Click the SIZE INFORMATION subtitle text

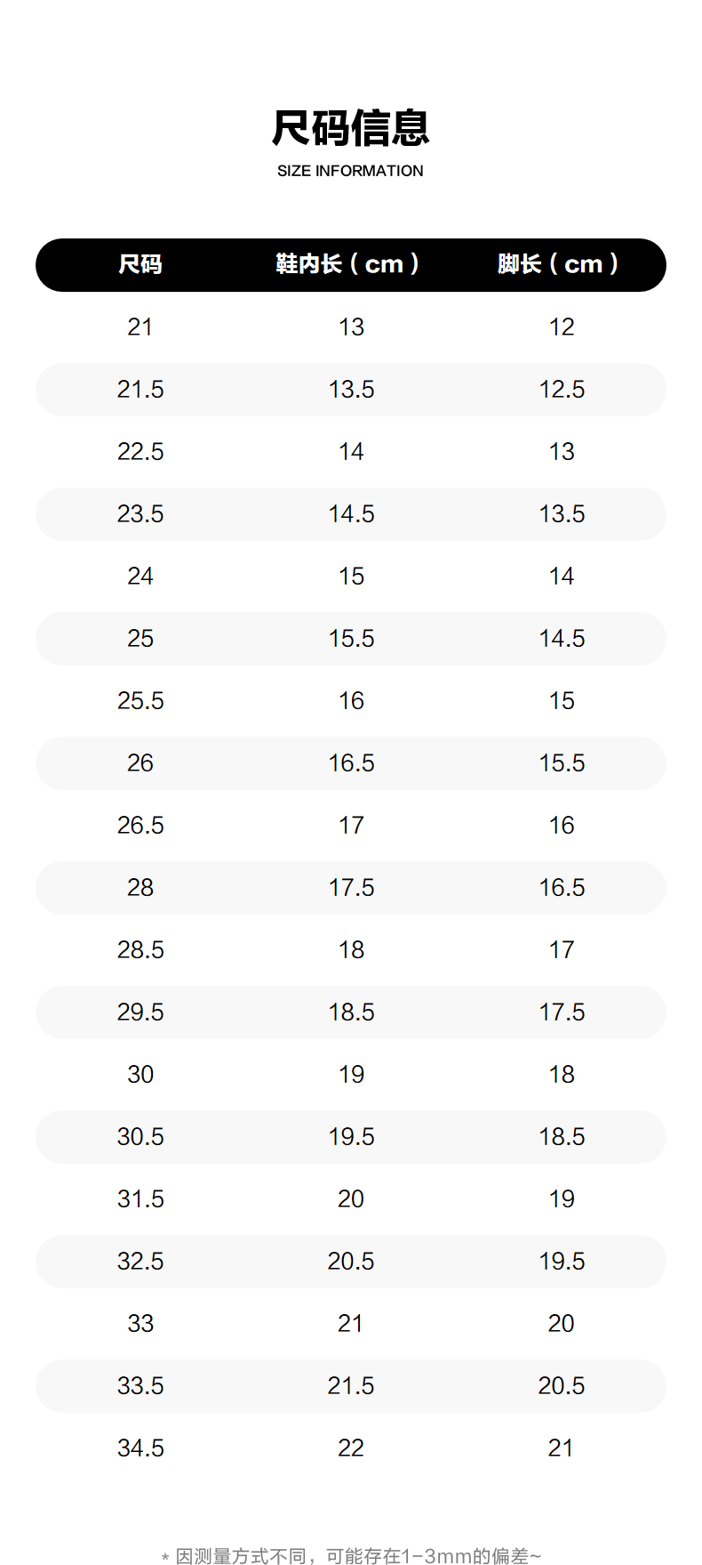pyautogui.click(x=350, y=171)
